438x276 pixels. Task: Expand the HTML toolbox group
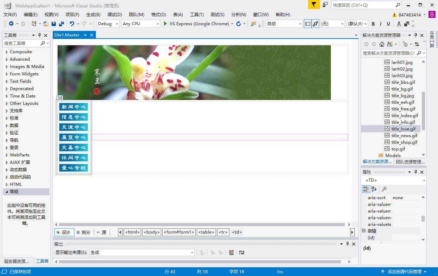[7, 184]
